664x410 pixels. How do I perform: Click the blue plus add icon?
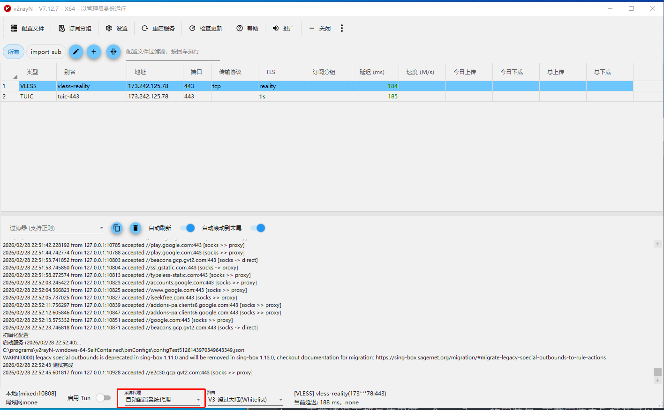(94, 52)
